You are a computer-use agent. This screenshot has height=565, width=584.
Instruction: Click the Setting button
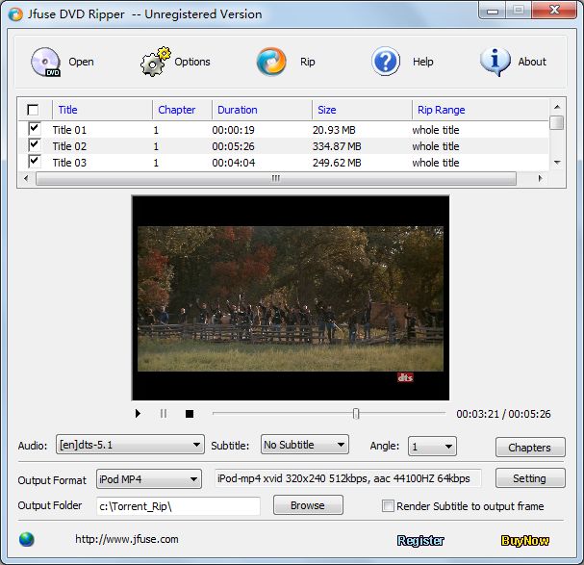tap(530, 478)
